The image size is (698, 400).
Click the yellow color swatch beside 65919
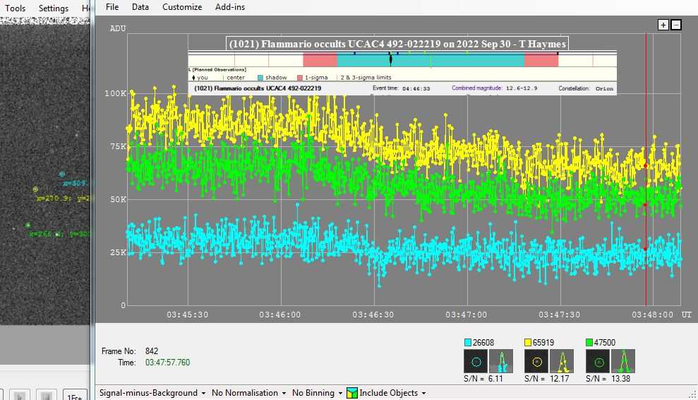coord(529,343)
